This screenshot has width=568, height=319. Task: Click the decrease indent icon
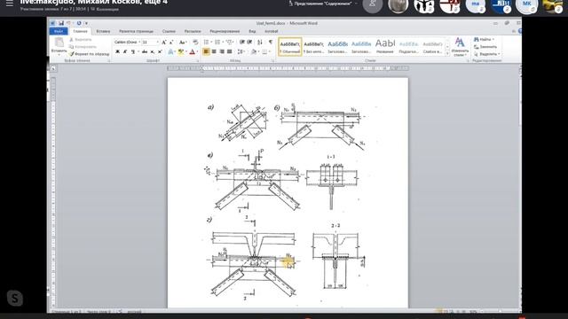(x=242, y=43)
